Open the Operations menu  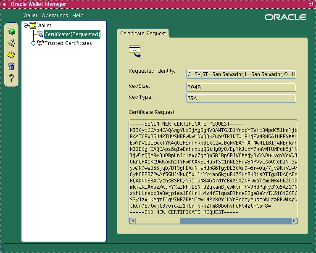click(55, 16)
